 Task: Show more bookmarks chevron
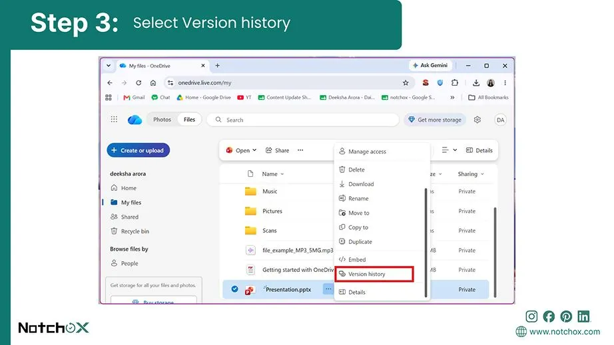point(452,98)
